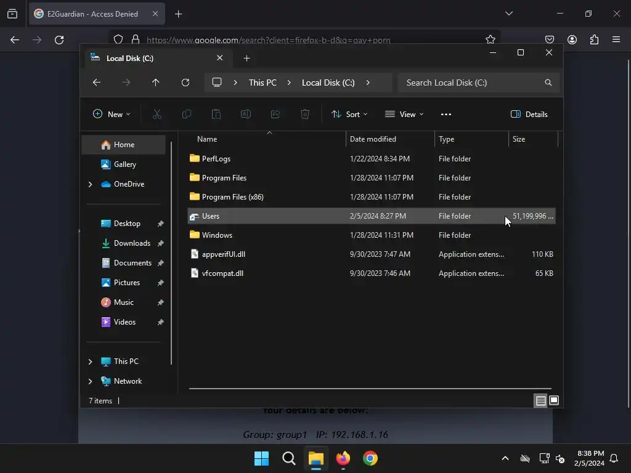This screenshot has width=631, height=473.
Task: Click File Explorer taskbar icon
Action: pyautogui.click(x=316, y=458)
